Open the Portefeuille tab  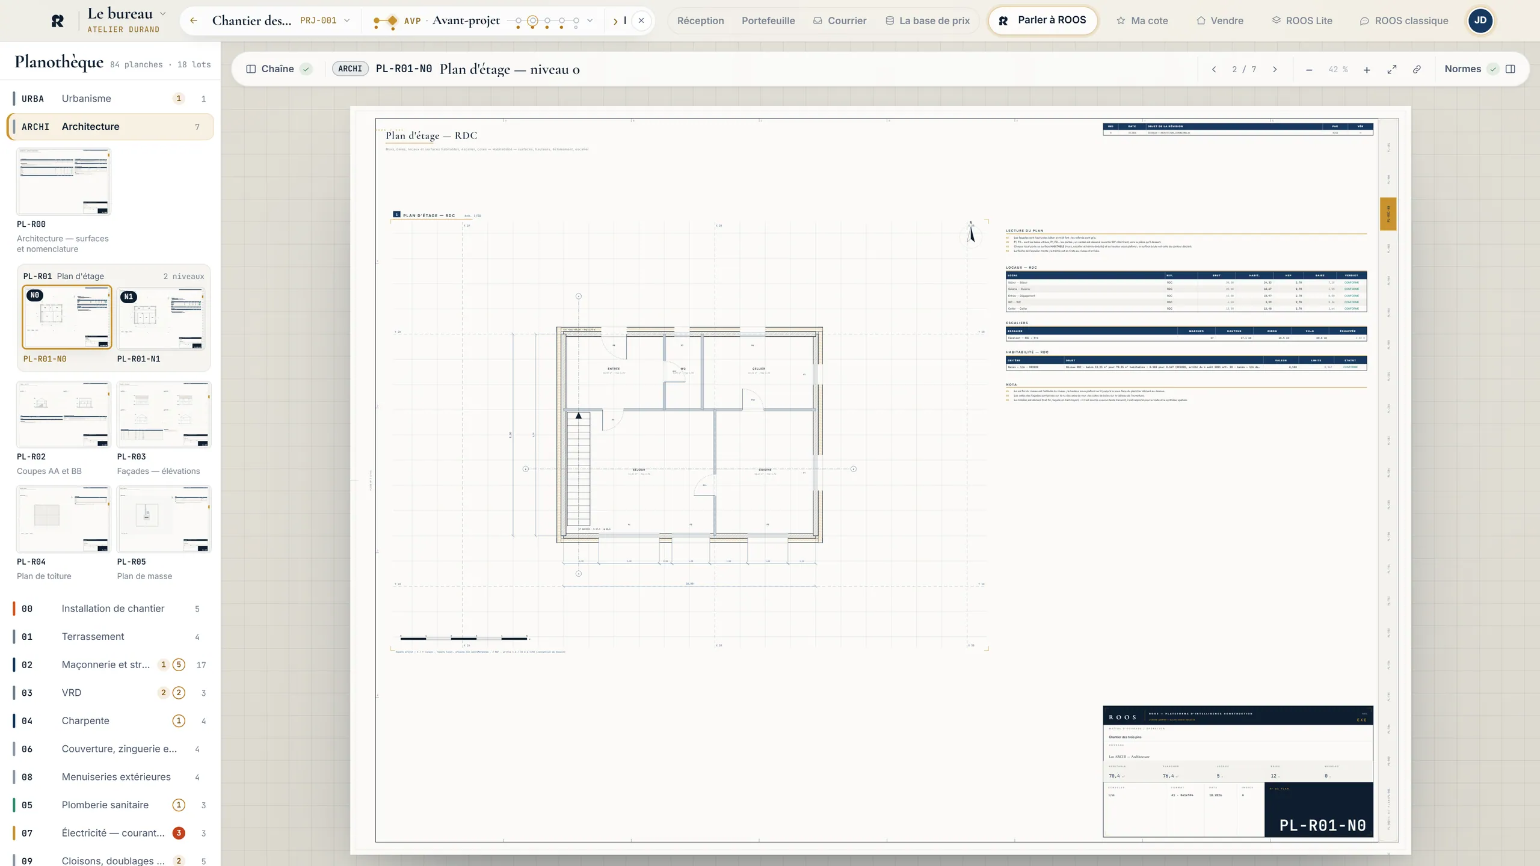coord(768,20)
